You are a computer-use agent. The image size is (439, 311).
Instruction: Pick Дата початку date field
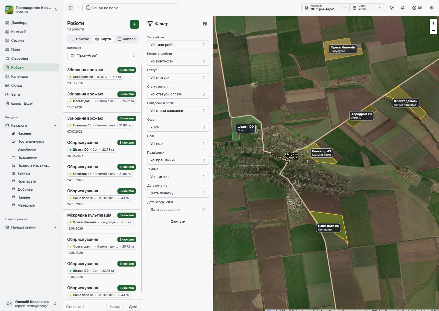[x=178, y=193]
